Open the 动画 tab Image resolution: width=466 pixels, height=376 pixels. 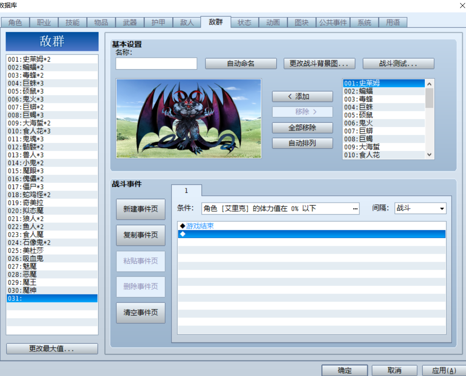tap(273, 23)
